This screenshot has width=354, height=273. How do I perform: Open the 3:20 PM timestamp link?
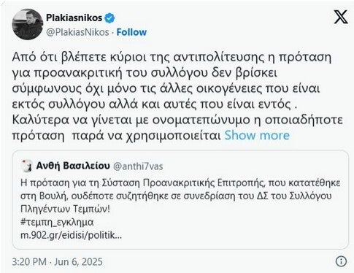[x=29, y=262]
